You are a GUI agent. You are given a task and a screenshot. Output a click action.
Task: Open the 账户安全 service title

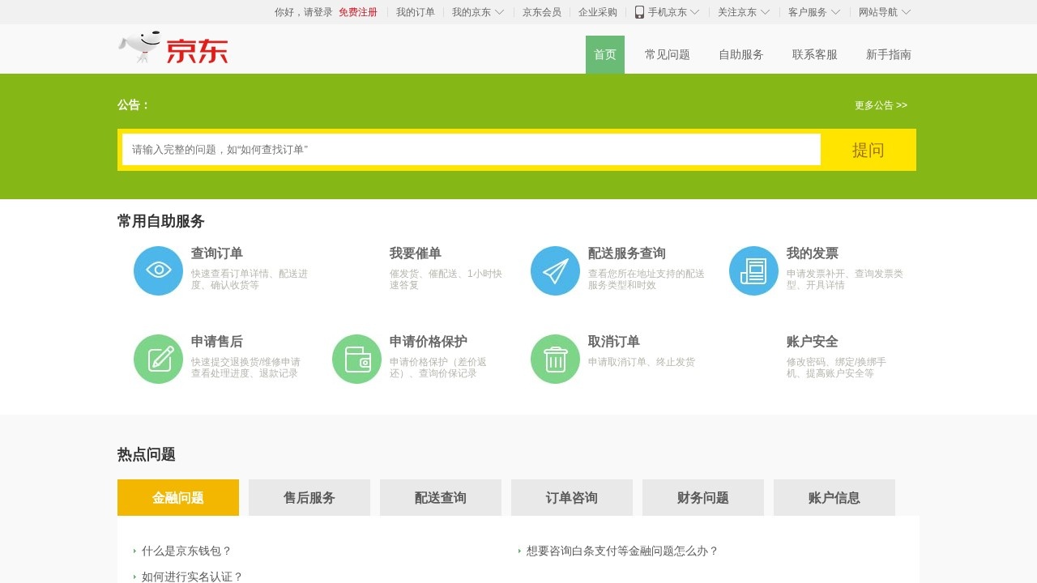tap(813, 342)
